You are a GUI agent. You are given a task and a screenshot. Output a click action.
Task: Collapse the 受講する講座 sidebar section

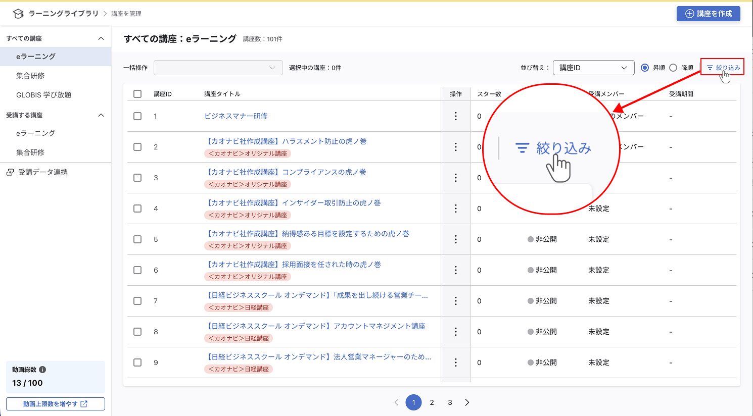(101, 115)
